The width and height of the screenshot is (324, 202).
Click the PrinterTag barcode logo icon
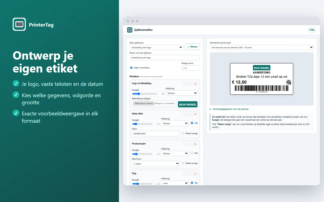point(19,24)
